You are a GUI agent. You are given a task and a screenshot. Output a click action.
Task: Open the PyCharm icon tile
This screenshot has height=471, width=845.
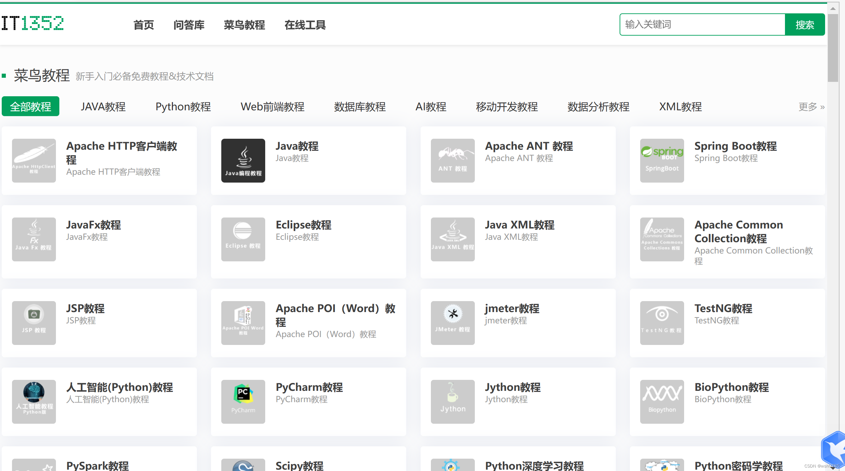[x=243, y=401]
